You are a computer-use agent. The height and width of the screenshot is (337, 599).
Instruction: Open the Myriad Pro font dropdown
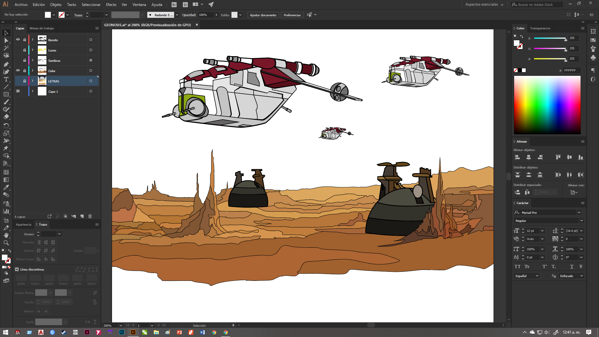coord(579,212)
